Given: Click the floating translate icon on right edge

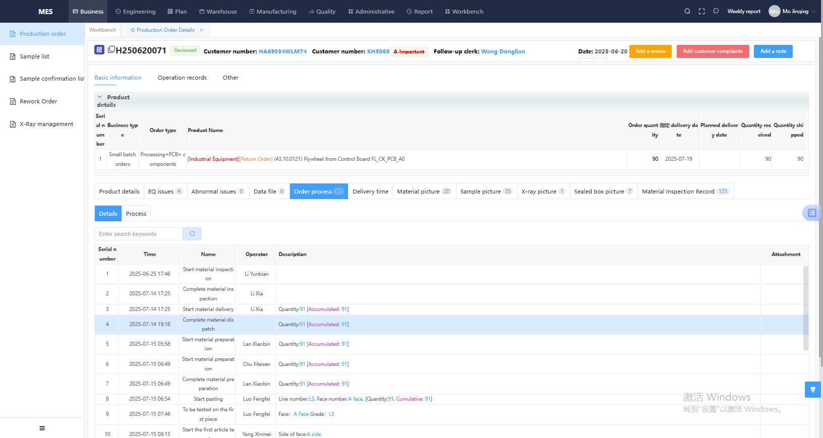Looking at the screenshot, I should (811, 213).
